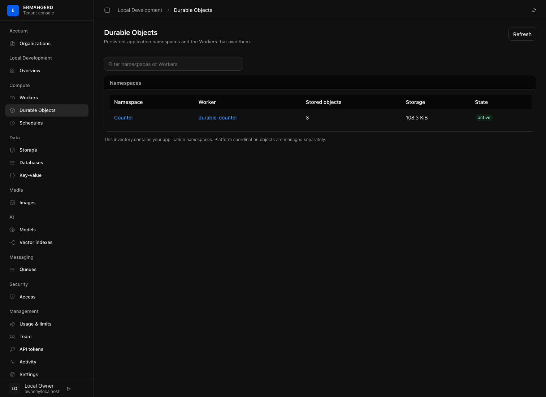Click the API tokens key icon

click(12, 349)
